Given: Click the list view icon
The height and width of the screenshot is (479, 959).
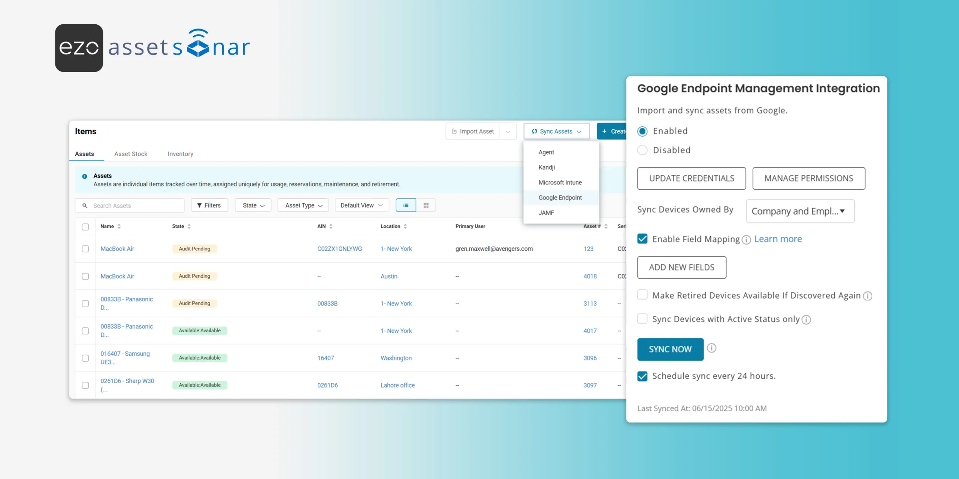Looking at the screenshot, I should point(406,205).
